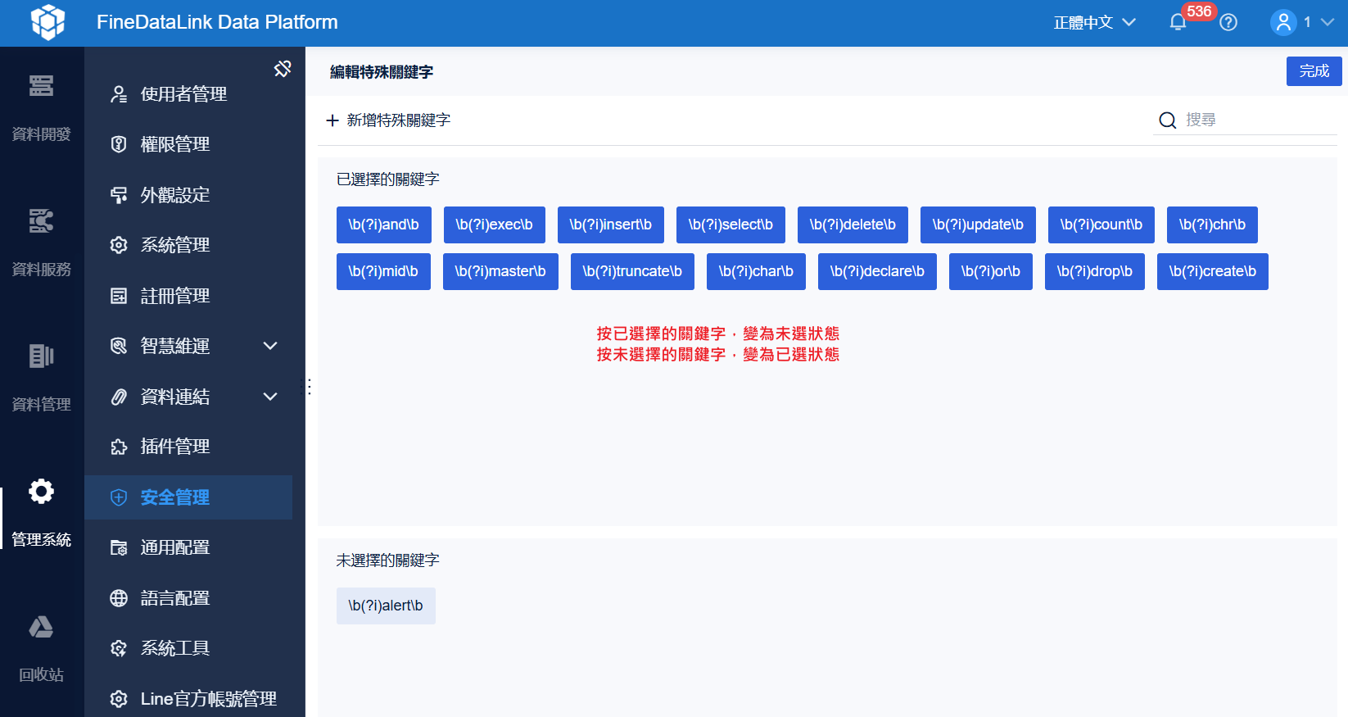Click the plus icon for 新增特殊關鍵字
The width and height of the screenshot is (1348, 717).
(x=332, y=120)
